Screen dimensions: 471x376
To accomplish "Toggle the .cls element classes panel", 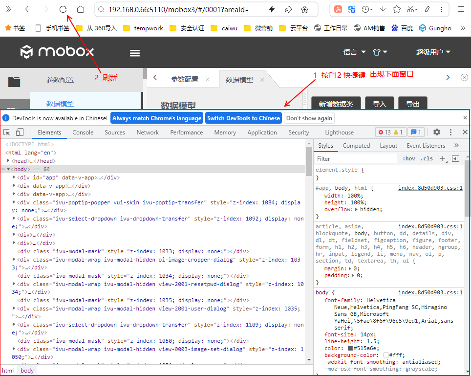I will click(427, 158).
